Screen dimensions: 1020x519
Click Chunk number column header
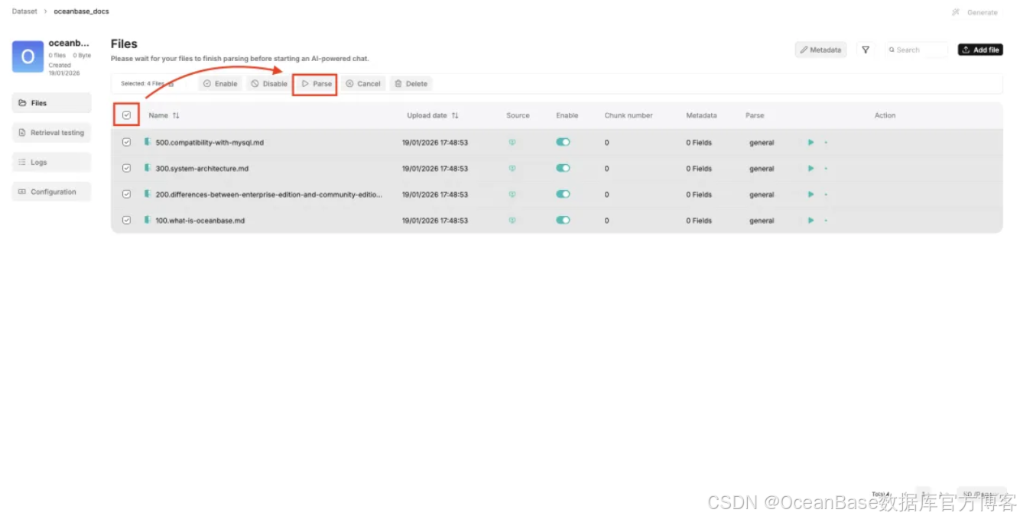click(x=629, y=115)
